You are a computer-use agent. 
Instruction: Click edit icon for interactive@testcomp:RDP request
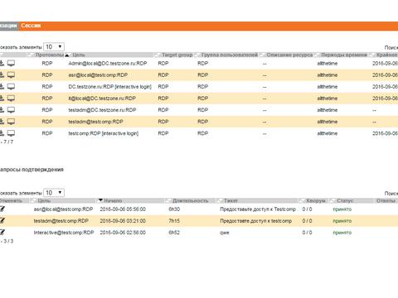pyautogui.click(x=2, y=232)
